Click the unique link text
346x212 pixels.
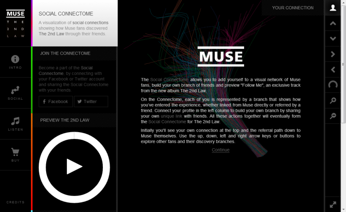tap(172, 116)
